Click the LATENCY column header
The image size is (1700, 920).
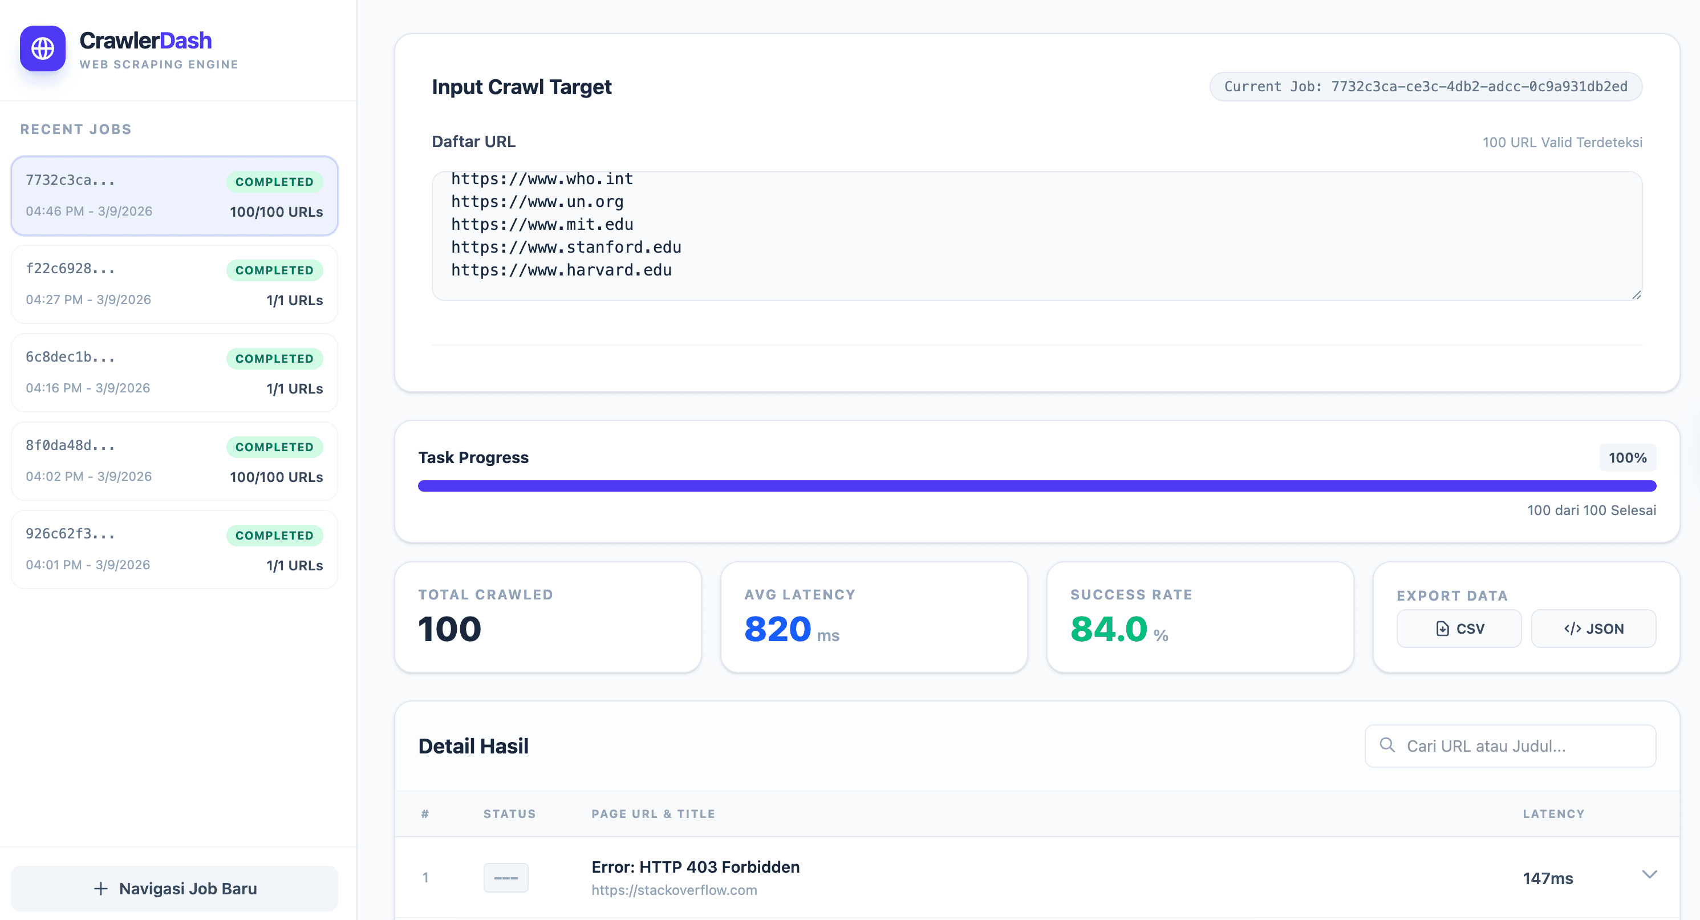[x=1553, y=814]
